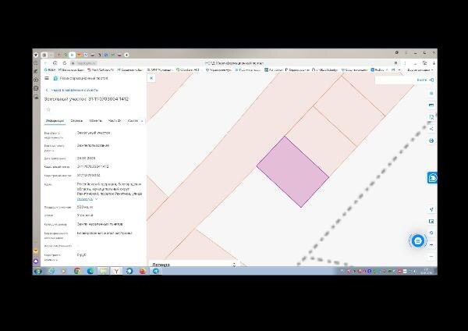Open Telegram from the taskbar
Screen dimensions: 468x331
point(156,271)
